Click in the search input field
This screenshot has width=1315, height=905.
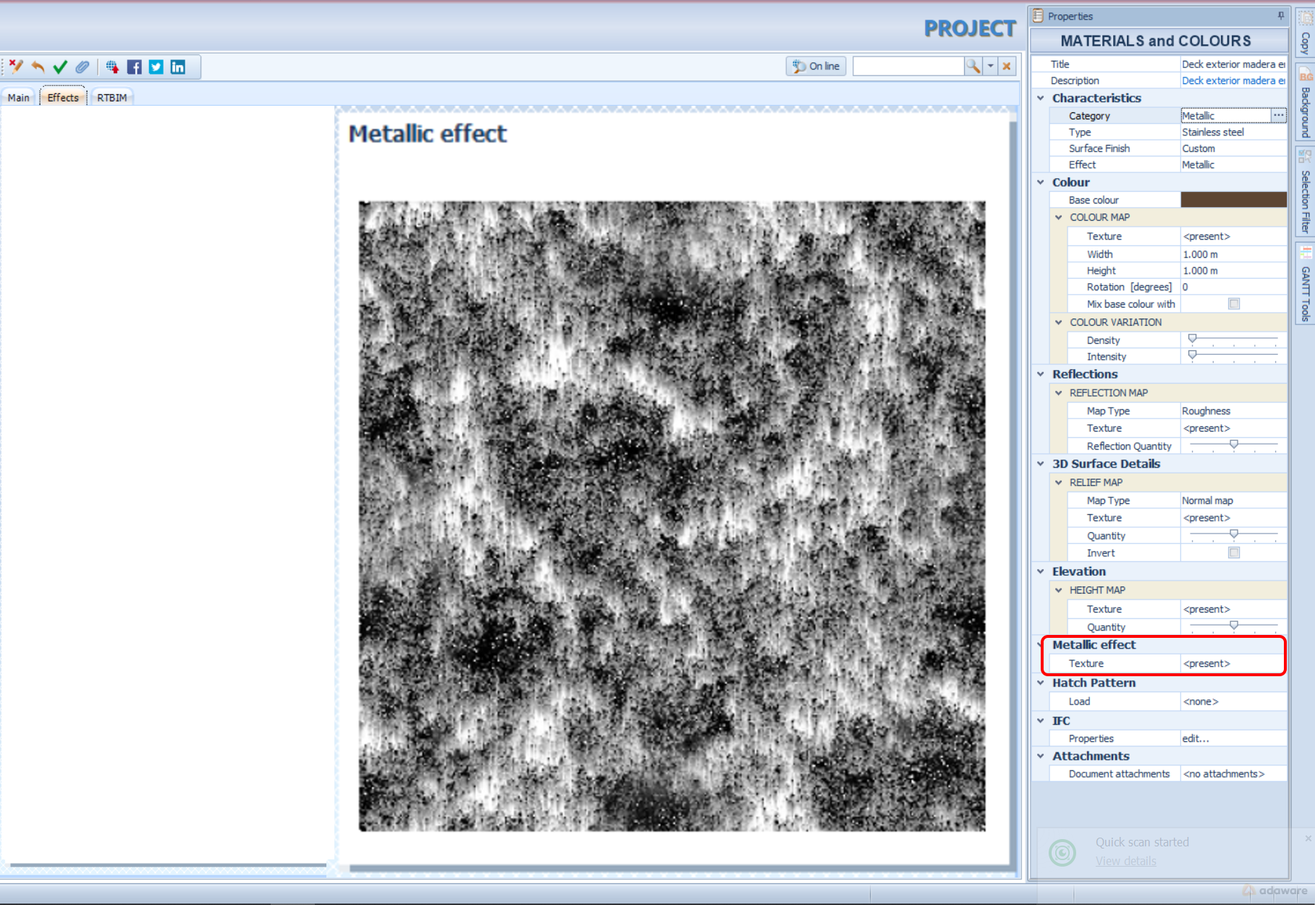[908, 66]
